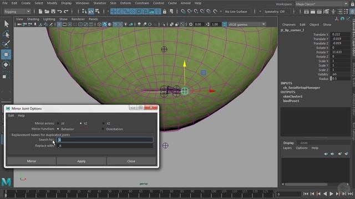Click skinCluster1 under OUTPUTS
The image size is (355, 199).
pyautogui.click(x=293, y=96)
